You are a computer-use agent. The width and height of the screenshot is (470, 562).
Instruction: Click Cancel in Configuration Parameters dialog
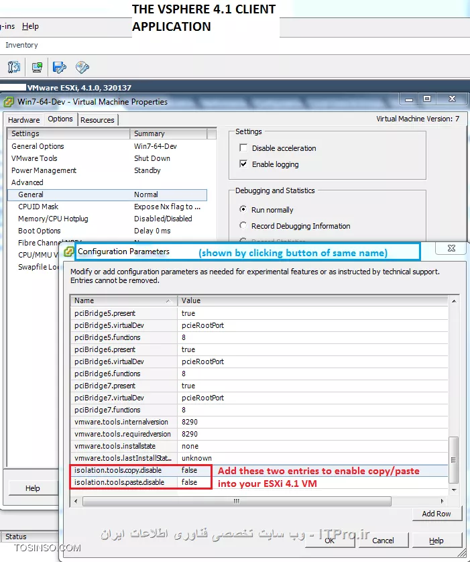click(383, 541)
